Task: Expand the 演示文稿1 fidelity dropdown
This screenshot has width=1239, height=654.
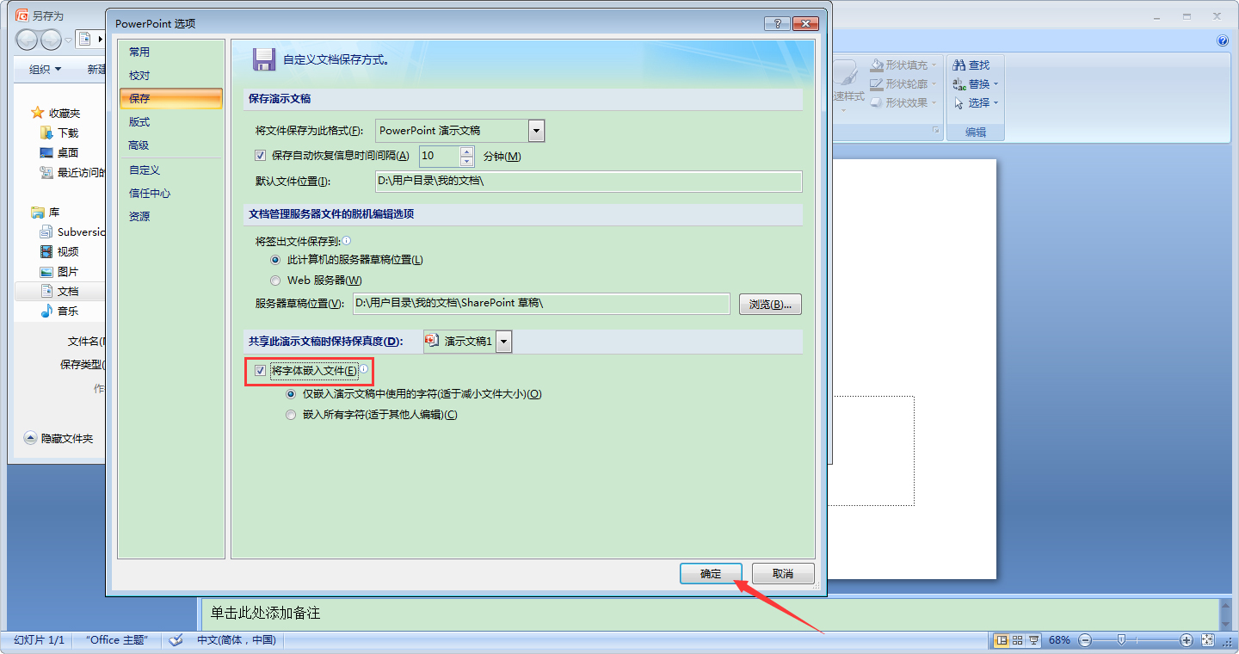Action: coord(503,341)
